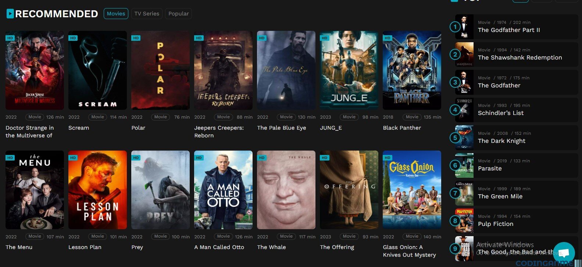Click rank 7 circle for The Green Mile

[455, 193]
